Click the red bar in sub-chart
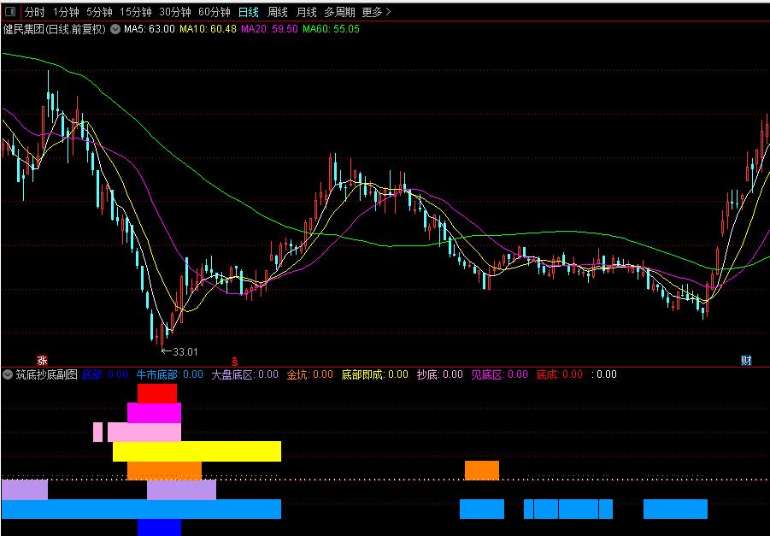Image resolution: width=770 pixels, height=536 pixels. point(156,393)
